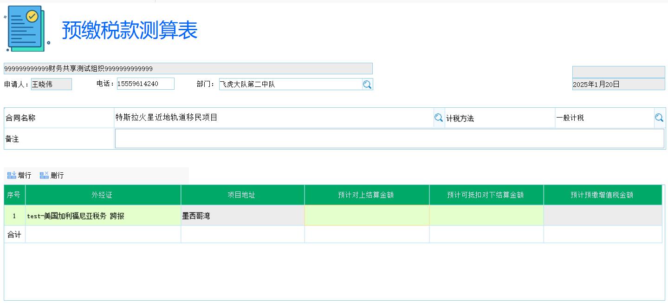Click the 预计可抵扣对下结算金额 column header

tap(486, 195)
